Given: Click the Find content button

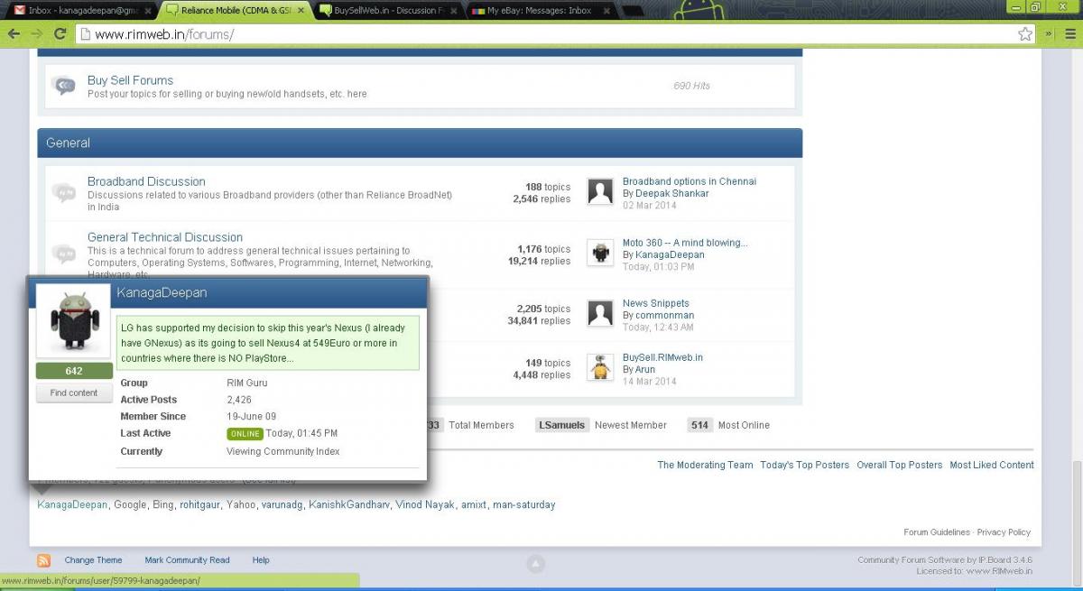Looking at the screenshot, I should click(x=74, y=393).
